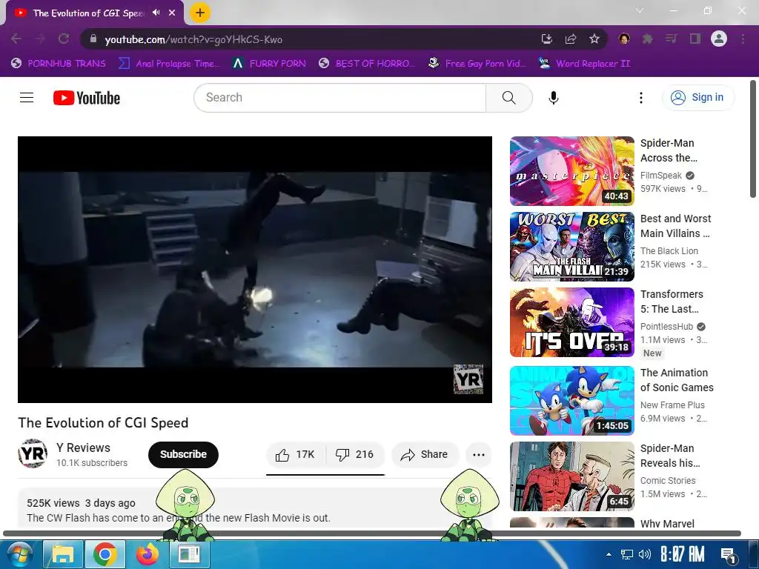Image resolution: width=759 pixels, height=569 pixels.
Task: Open YouTube settings three-dot menu
Action: (x=641, y=98)
